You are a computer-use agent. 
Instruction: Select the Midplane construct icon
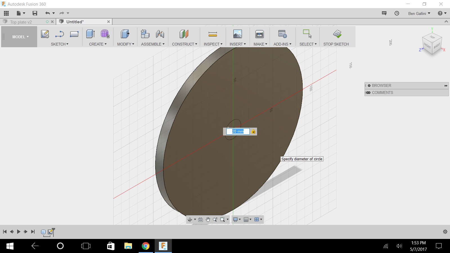point(184,34)
